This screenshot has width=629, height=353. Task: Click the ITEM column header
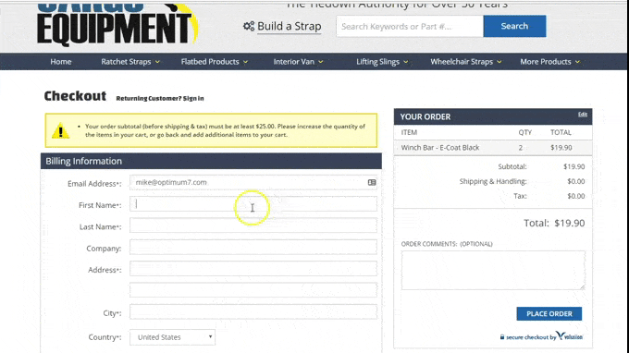pyautogui.click(x=409, y=132)
